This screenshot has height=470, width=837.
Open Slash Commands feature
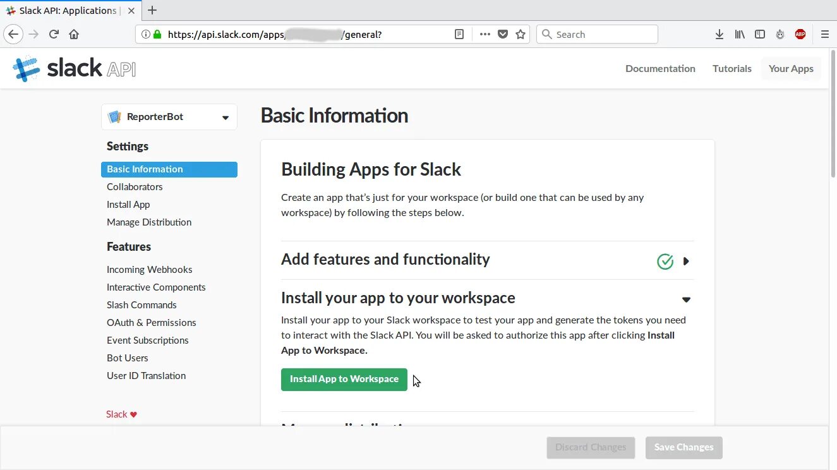coord(142,305)
